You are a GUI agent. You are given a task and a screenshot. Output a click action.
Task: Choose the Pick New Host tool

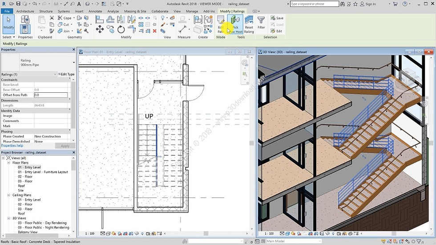(235, 24)
